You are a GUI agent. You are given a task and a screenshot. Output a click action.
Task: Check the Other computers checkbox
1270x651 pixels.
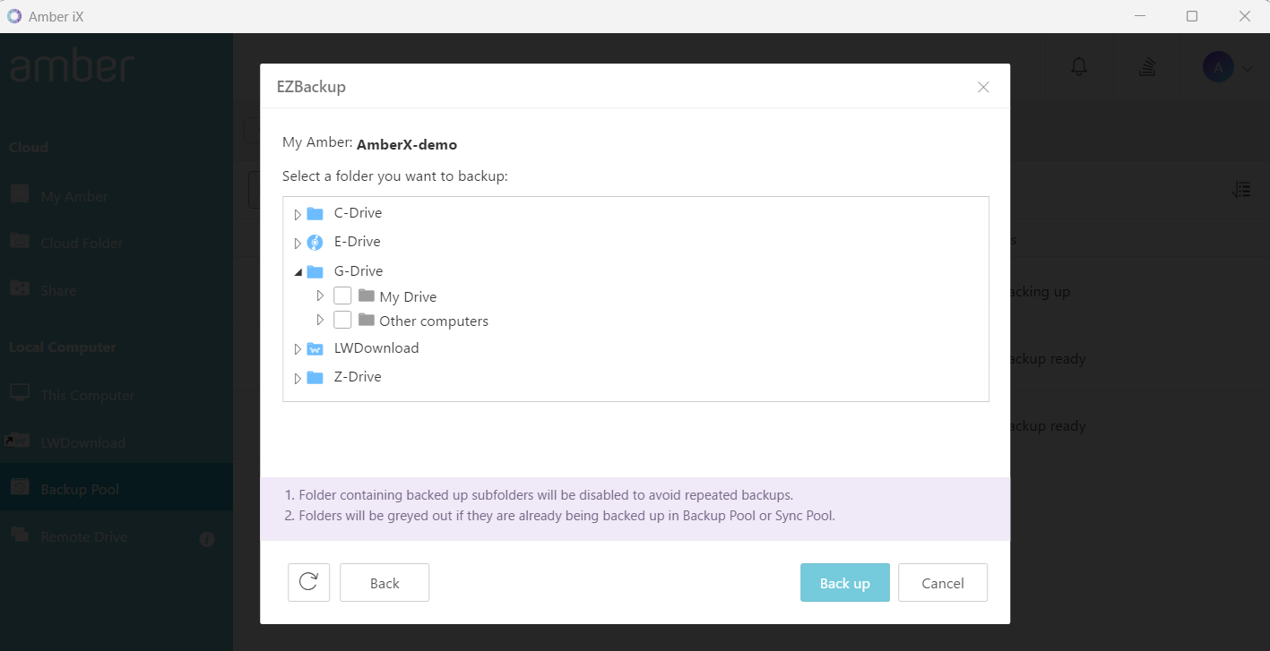tap(342, 320)
